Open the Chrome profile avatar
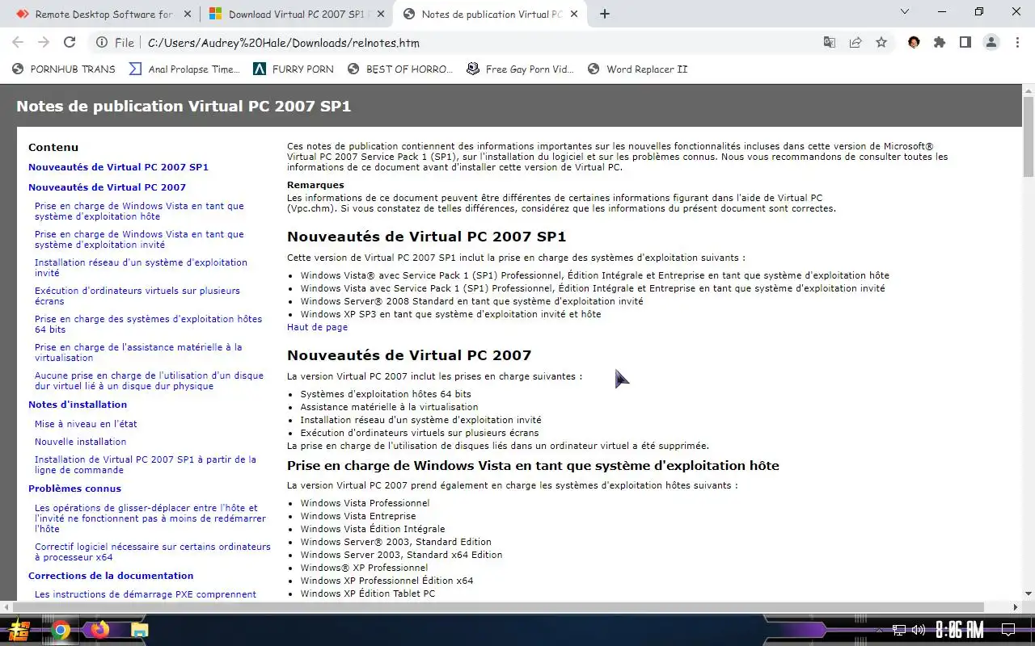Viewport: 1035px width, 646px height. [991, 43]
